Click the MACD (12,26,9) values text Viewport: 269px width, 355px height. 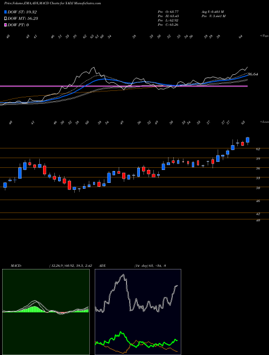point(70,266)
